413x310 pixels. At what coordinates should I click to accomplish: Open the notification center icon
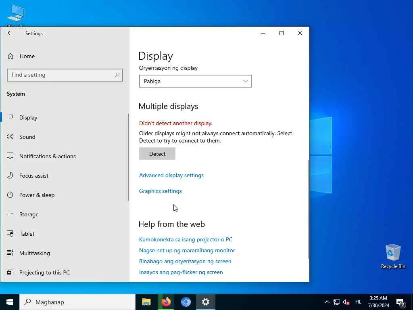coord(400,303)
